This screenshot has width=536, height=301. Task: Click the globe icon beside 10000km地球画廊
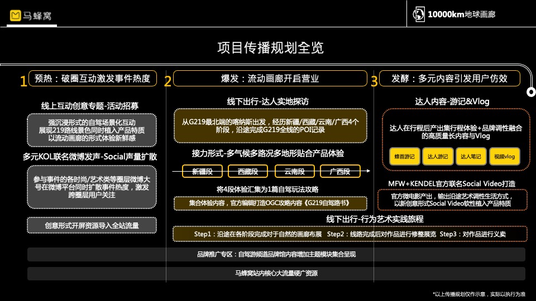418,14
